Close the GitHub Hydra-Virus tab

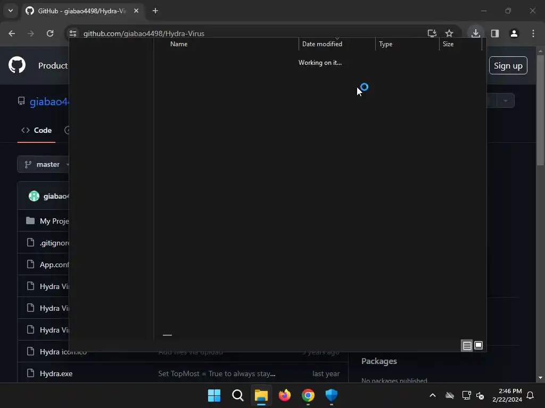pyautogui.click(x=136, y=11)
